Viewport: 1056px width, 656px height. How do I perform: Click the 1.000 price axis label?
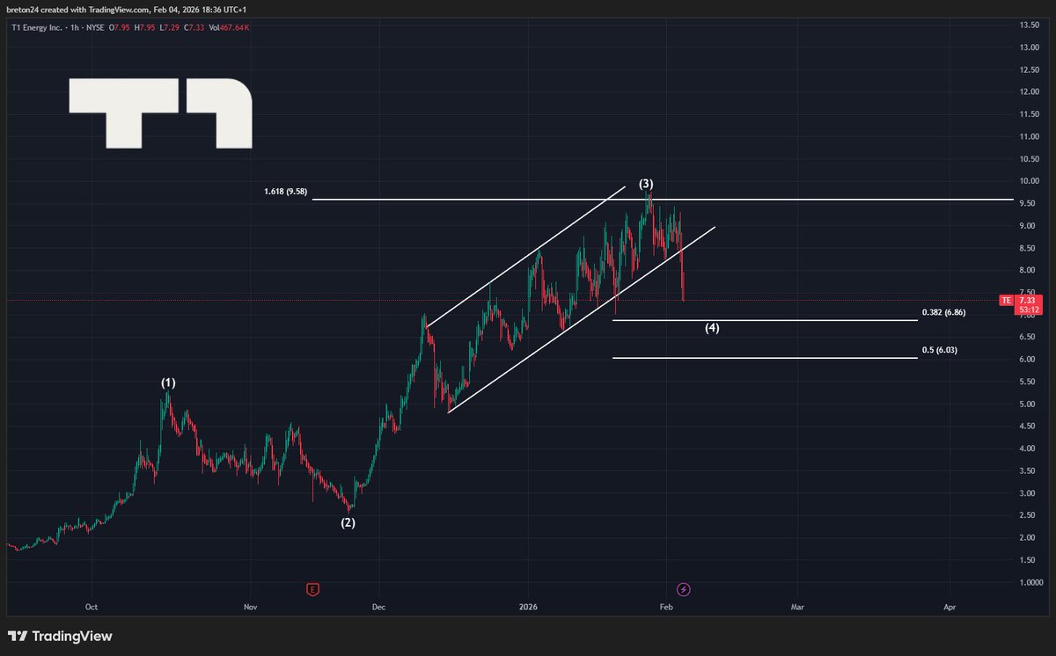pyautogui.click(x=1031, y=583)
